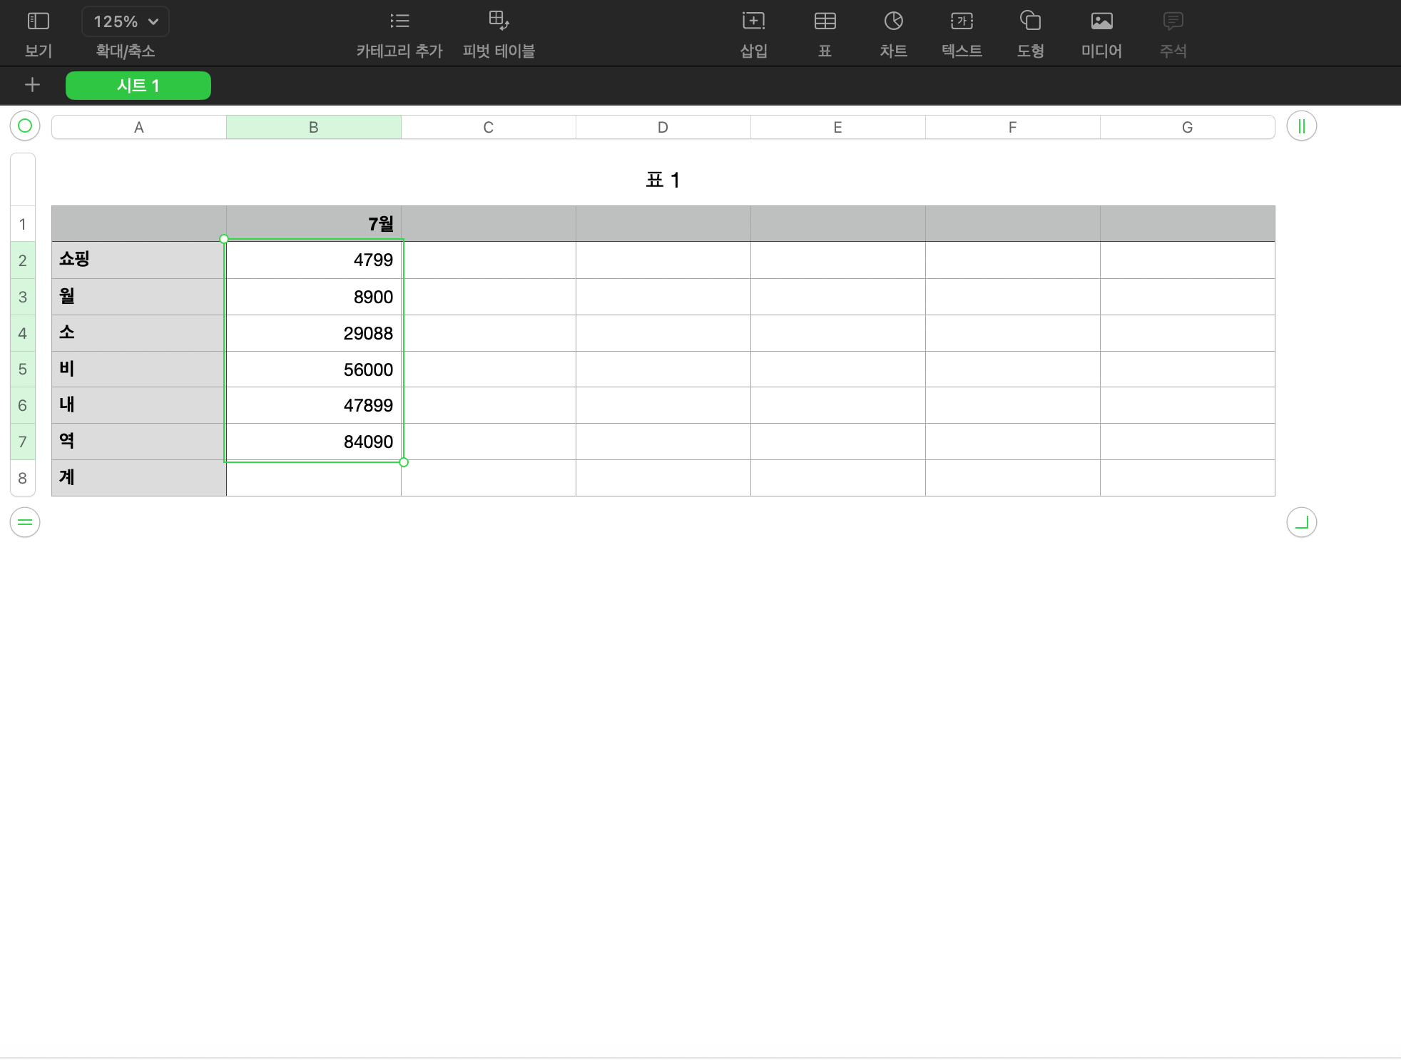The height and width of the screenshot is (1060, 1401).
Task: Click the 카테고리 추가 list icon
Action: pos(399,21)
